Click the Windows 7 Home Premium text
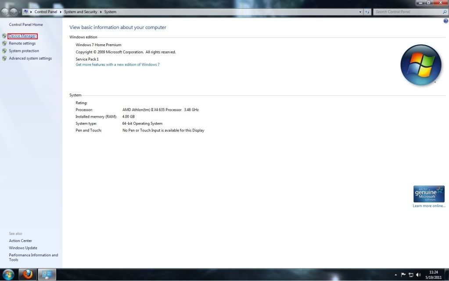The image size is (449, 281). coord(98,45)
